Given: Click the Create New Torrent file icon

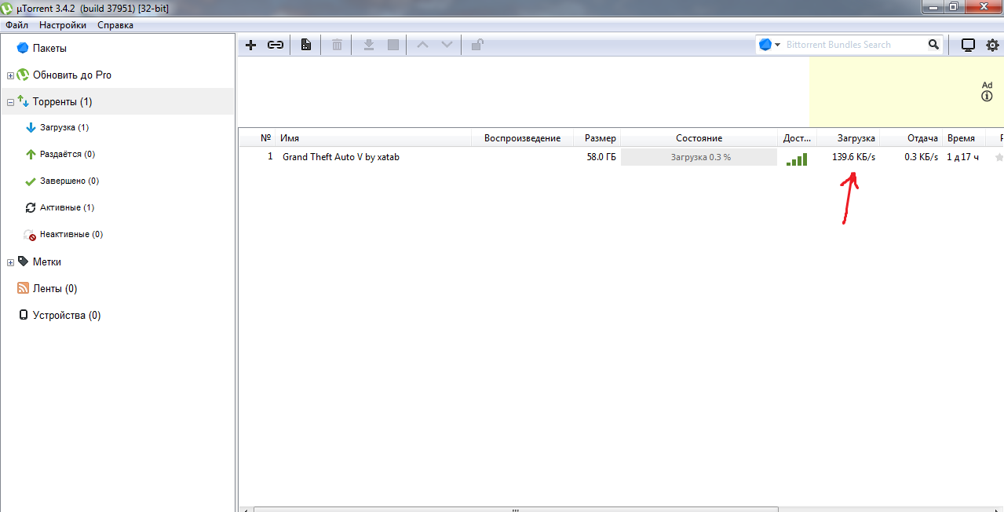Looking at the screenshot, I should 306,45.
